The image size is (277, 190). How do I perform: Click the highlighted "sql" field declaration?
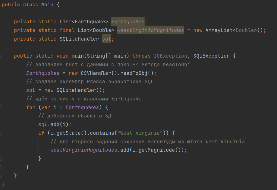pyautogui.click(x=107, y=39)
